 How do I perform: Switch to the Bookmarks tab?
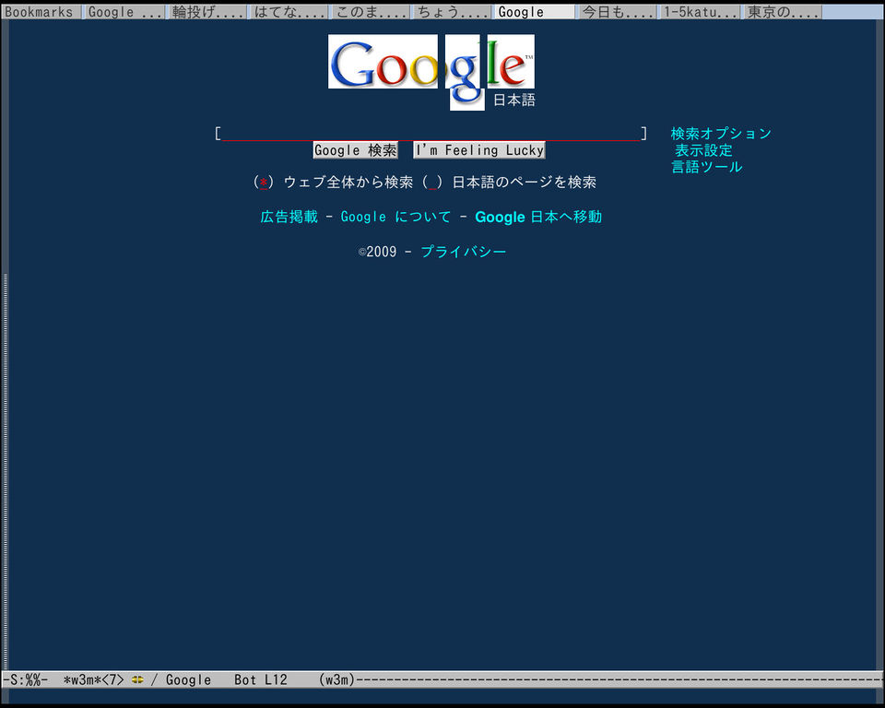41,12
